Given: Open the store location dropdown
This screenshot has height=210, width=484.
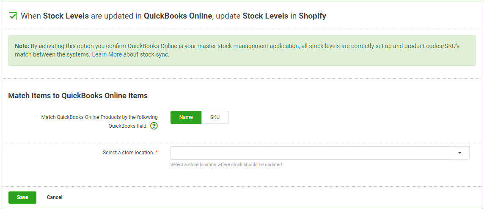Looking at the screenshot, I should point(320,153).
